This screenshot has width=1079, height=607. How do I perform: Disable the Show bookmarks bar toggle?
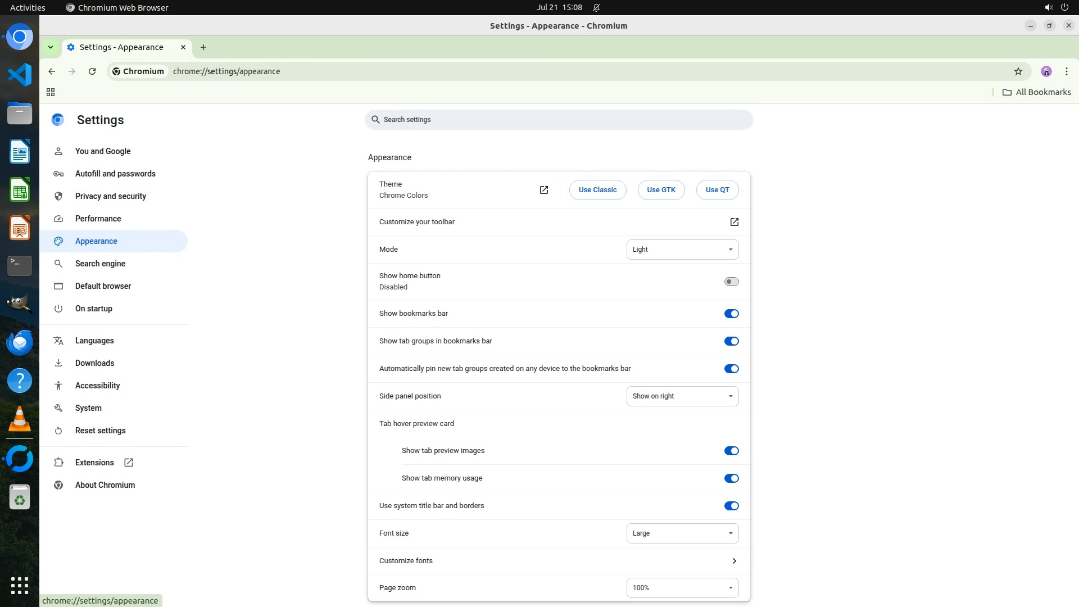[x=731, y=314]
